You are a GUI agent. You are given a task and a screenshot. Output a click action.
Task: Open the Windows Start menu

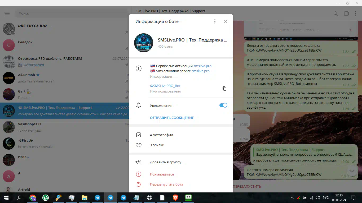coord(6,198)
